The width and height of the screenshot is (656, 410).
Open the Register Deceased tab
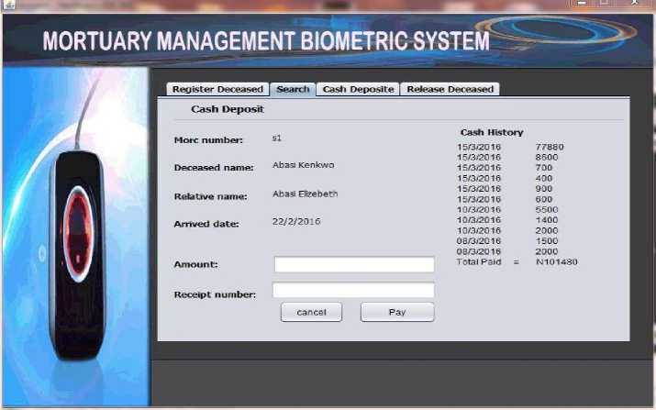[217, 89]
